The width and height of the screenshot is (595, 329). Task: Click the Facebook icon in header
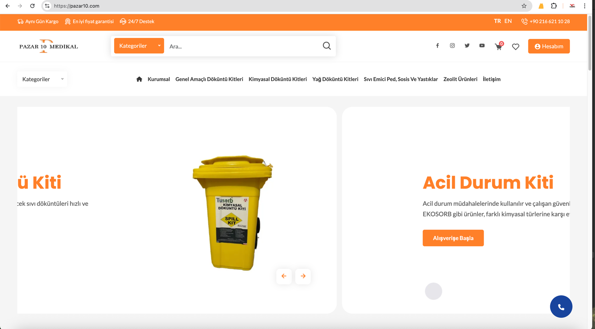point(437,46)
